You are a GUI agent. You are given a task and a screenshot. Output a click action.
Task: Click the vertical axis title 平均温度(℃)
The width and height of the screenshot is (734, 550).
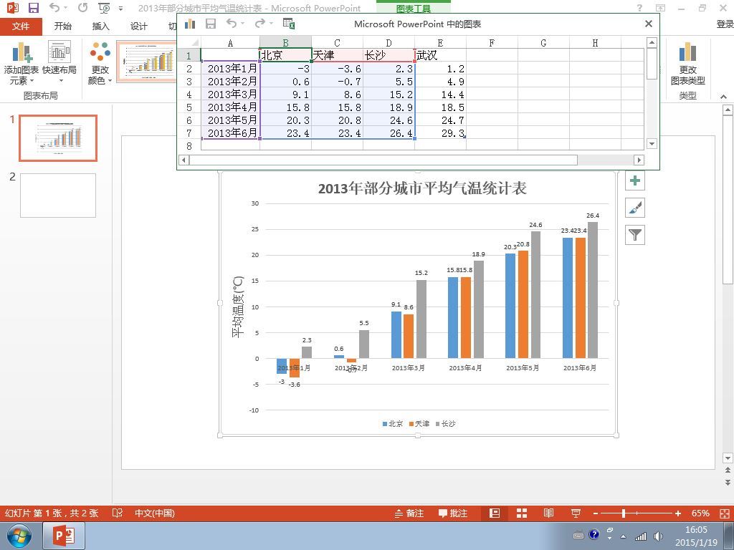click(x=238, y=307)
